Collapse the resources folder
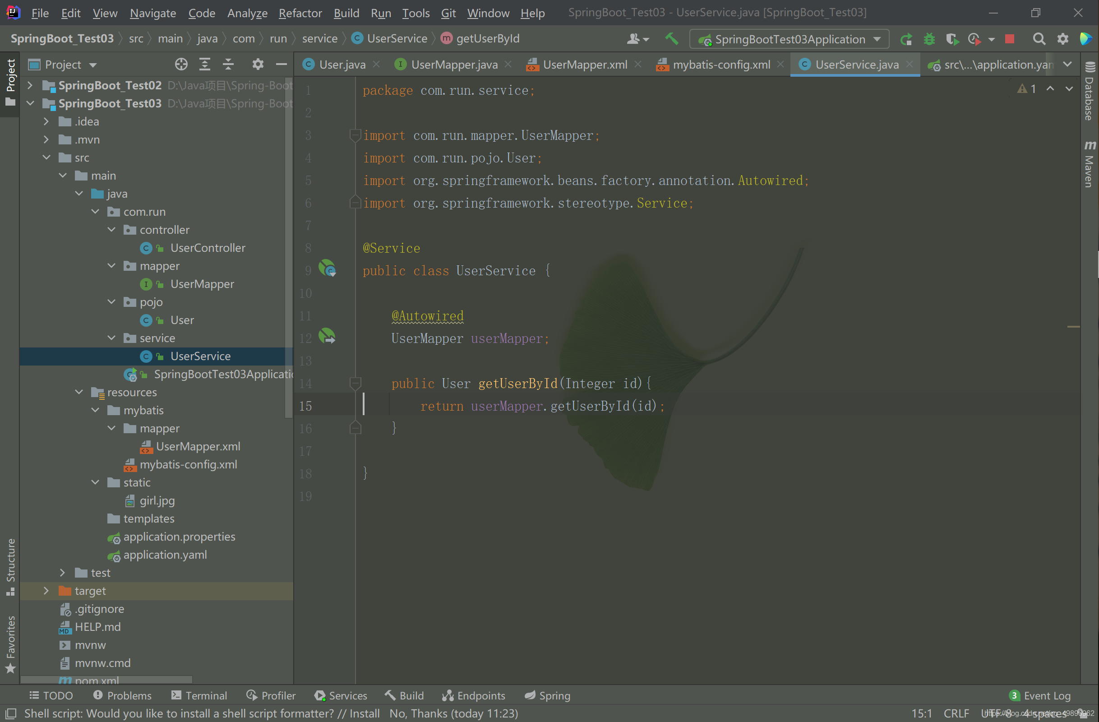This screenshot has width=1099, height=722. (79, 392)
